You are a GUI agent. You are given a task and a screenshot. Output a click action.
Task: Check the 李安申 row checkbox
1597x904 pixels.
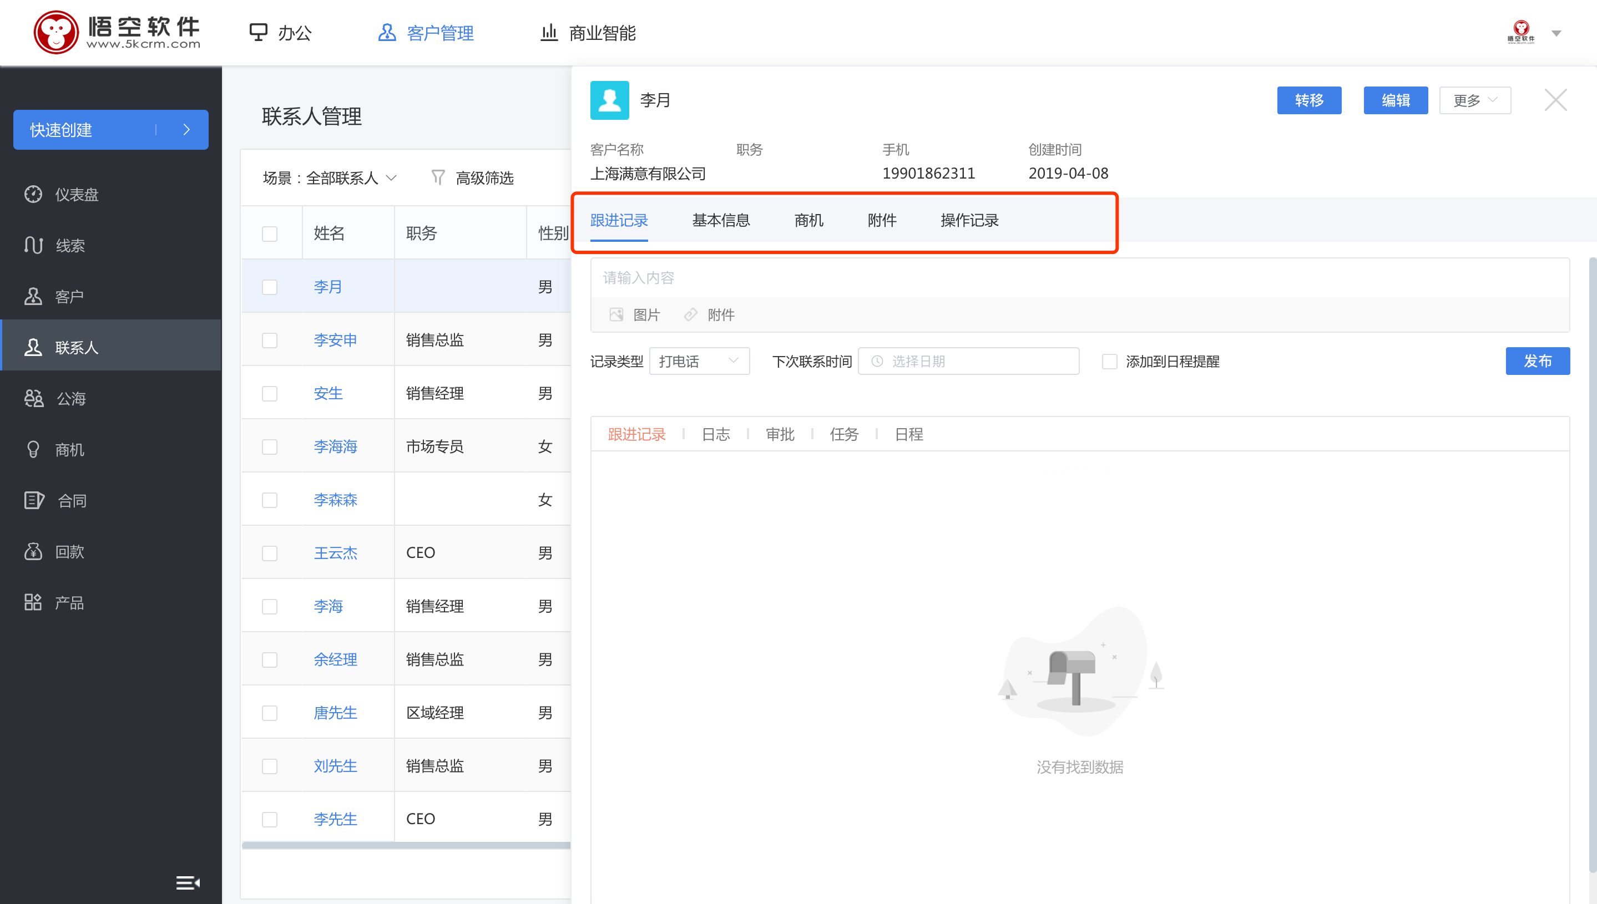pyautogui.click(x=270, y=340)
